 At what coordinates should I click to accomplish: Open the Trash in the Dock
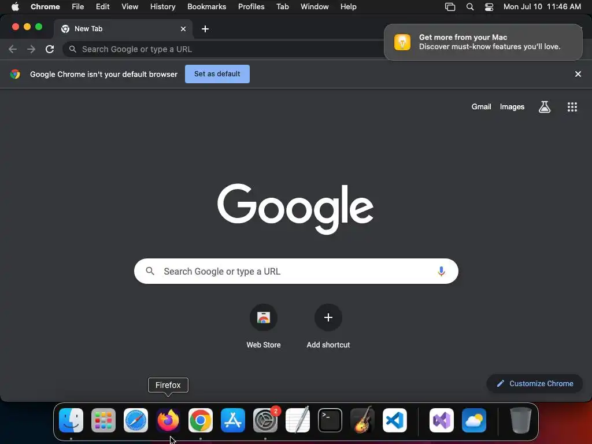click(x=521, y=420)
